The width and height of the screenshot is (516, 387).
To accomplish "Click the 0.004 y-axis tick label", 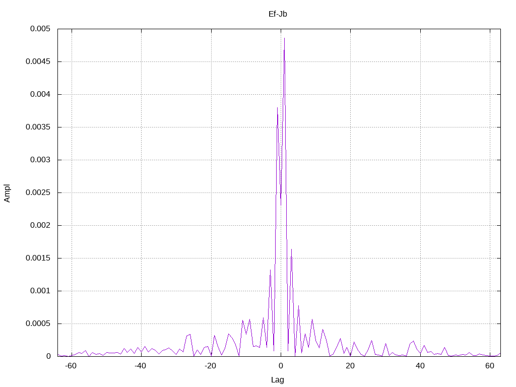I will [x=40, y=94].
